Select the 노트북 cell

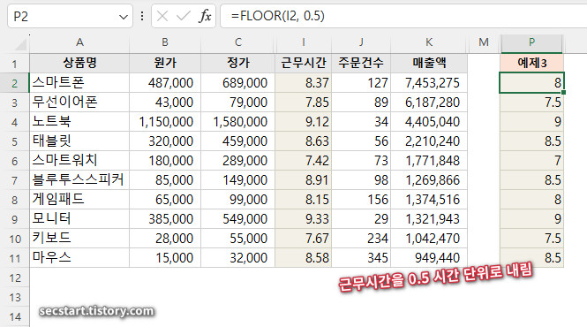pyautogui.click(x=79, y=121)
